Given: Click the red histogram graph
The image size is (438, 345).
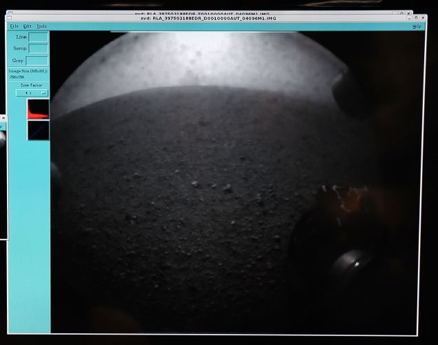Looking at the screenshot, I should [38, 108].
